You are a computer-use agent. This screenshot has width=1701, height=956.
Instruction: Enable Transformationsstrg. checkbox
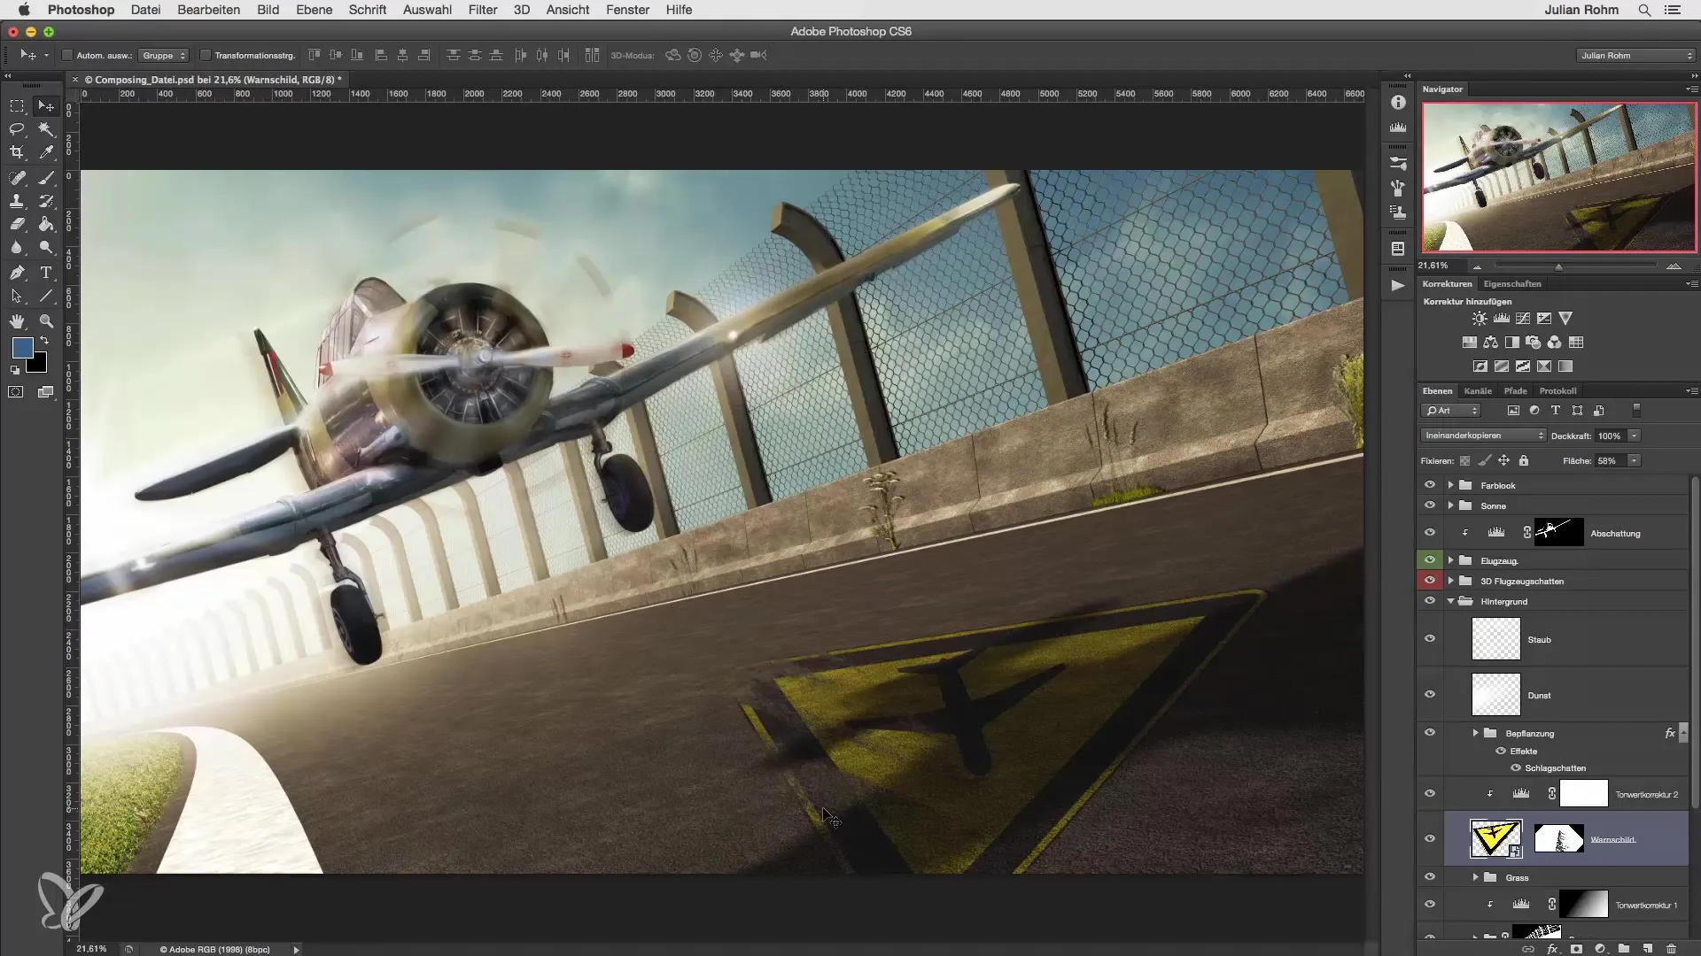[x=205, y=55]
